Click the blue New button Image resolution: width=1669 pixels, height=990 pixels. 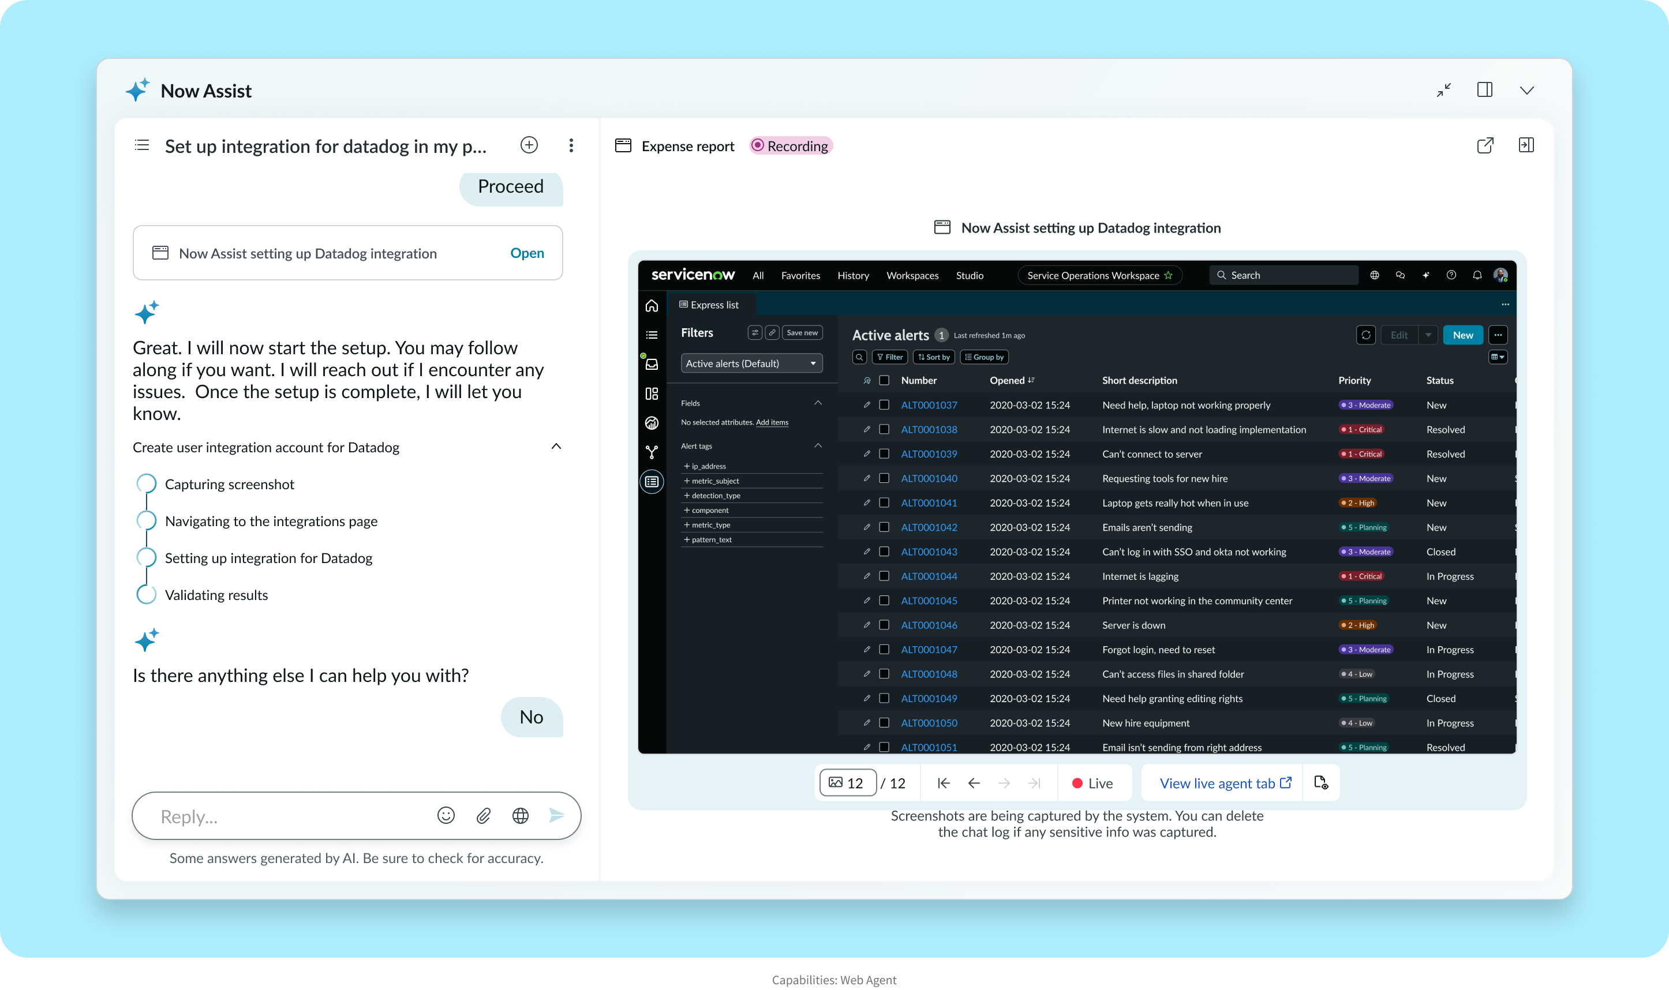(x=1462, y=335)
